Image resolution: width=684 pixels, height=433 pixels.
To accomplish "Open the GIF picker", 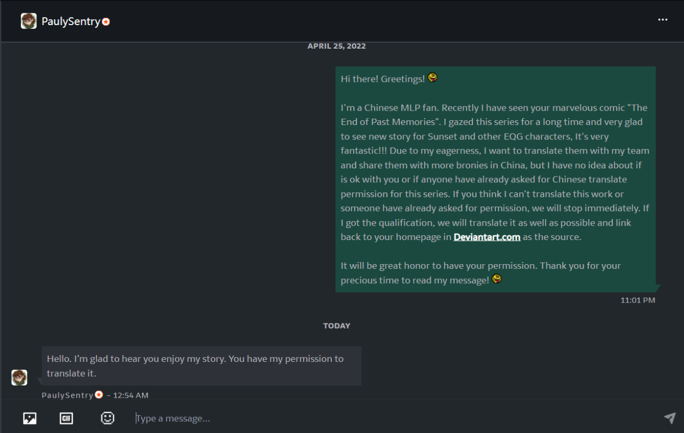I will (x=66, y=418).
